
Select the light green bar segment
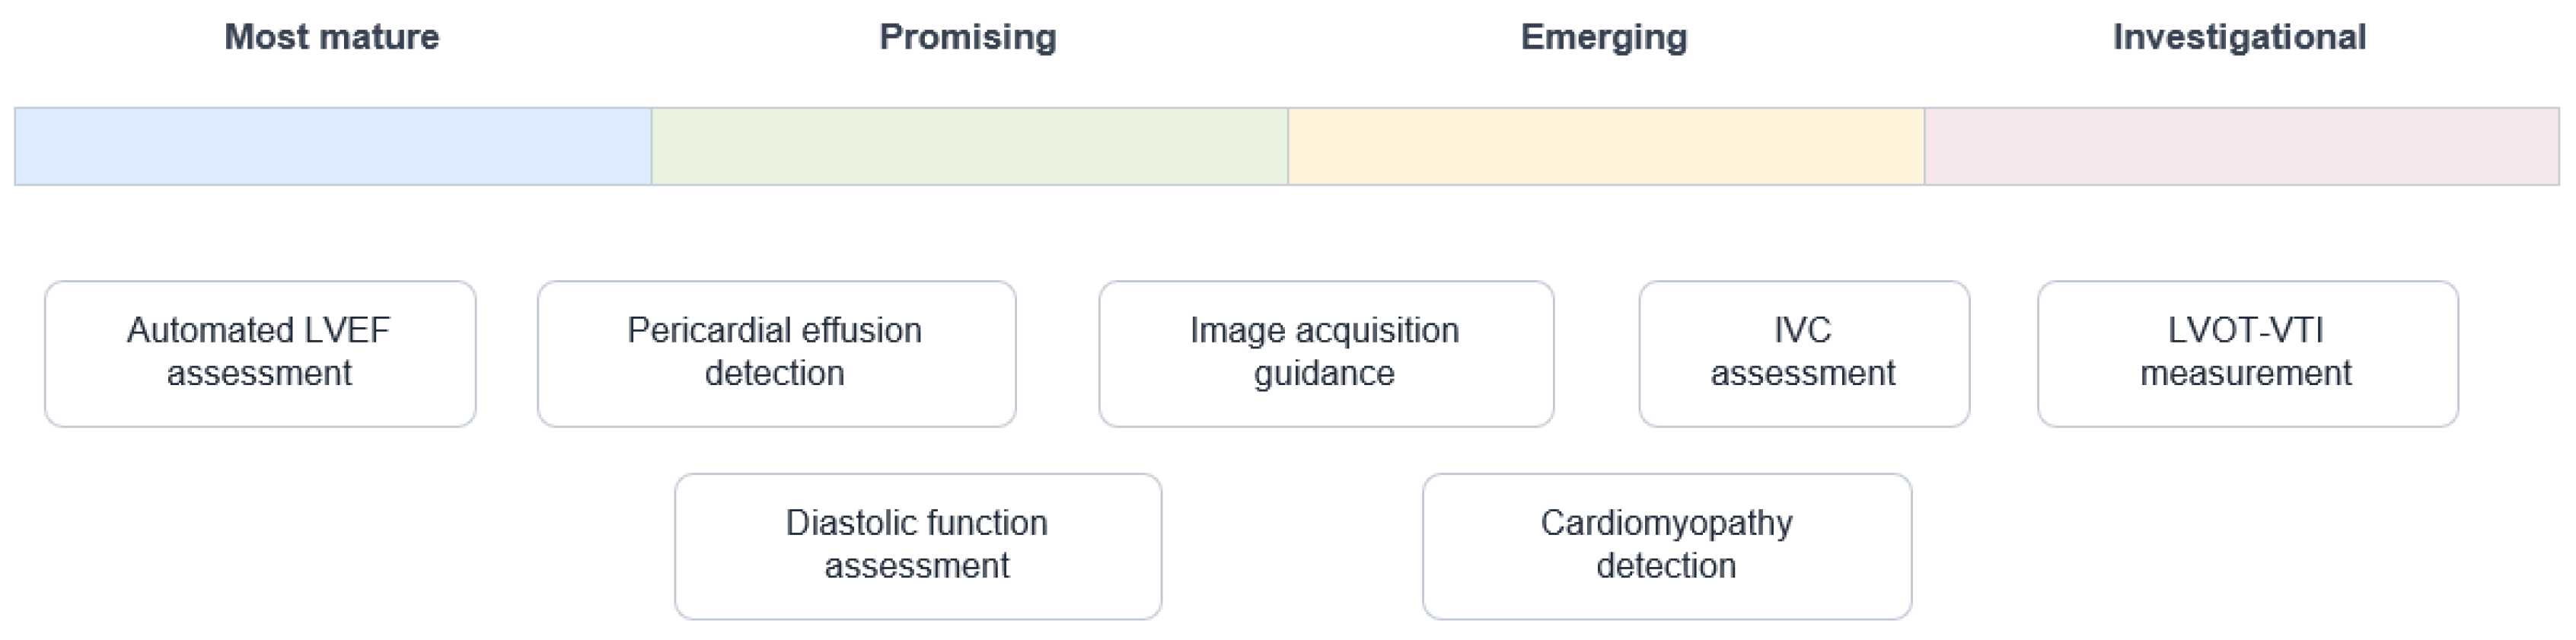969,146
